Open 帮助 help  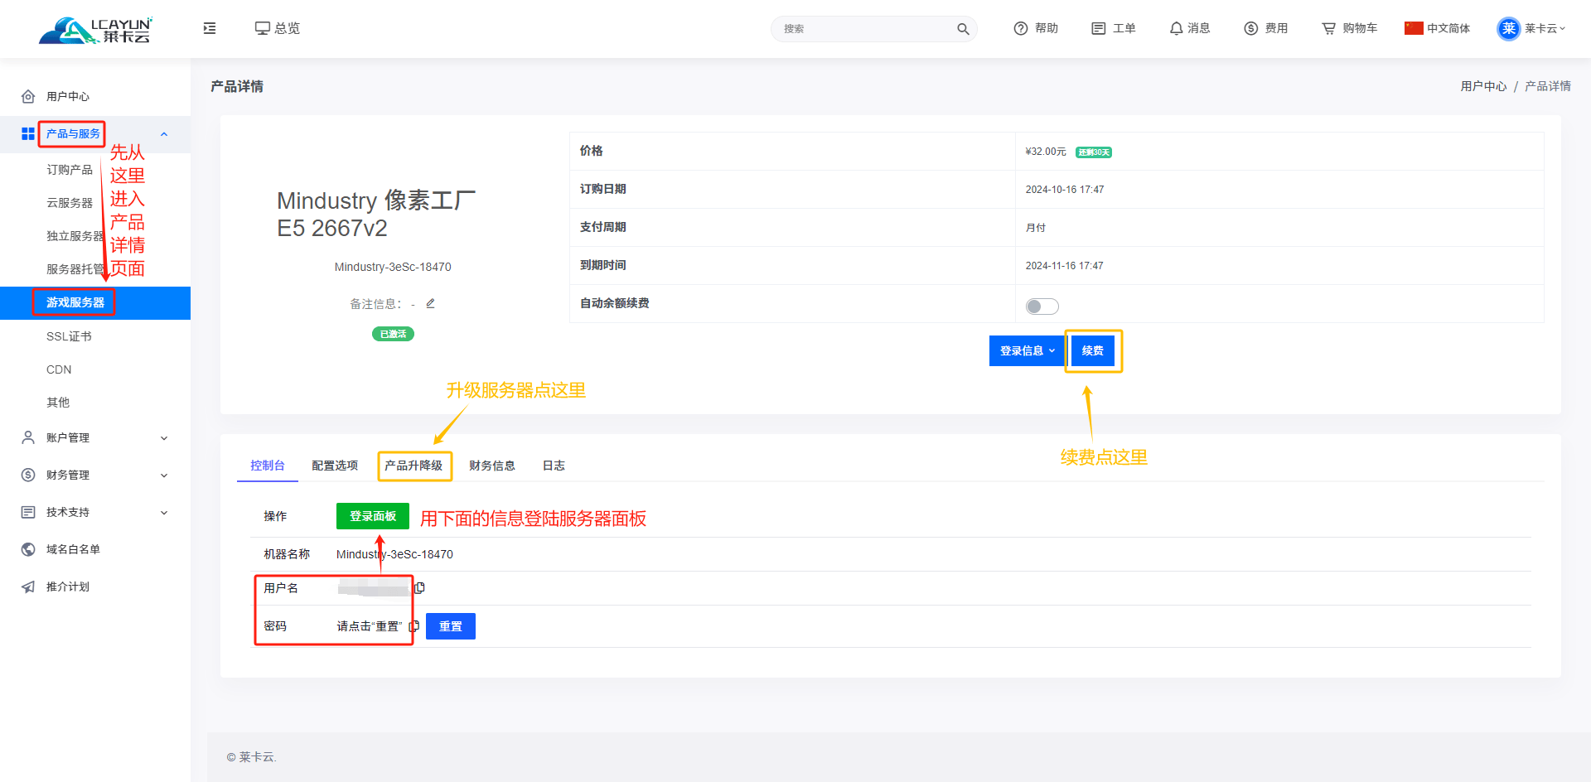pyautogui.click(x=1036, y=28)
